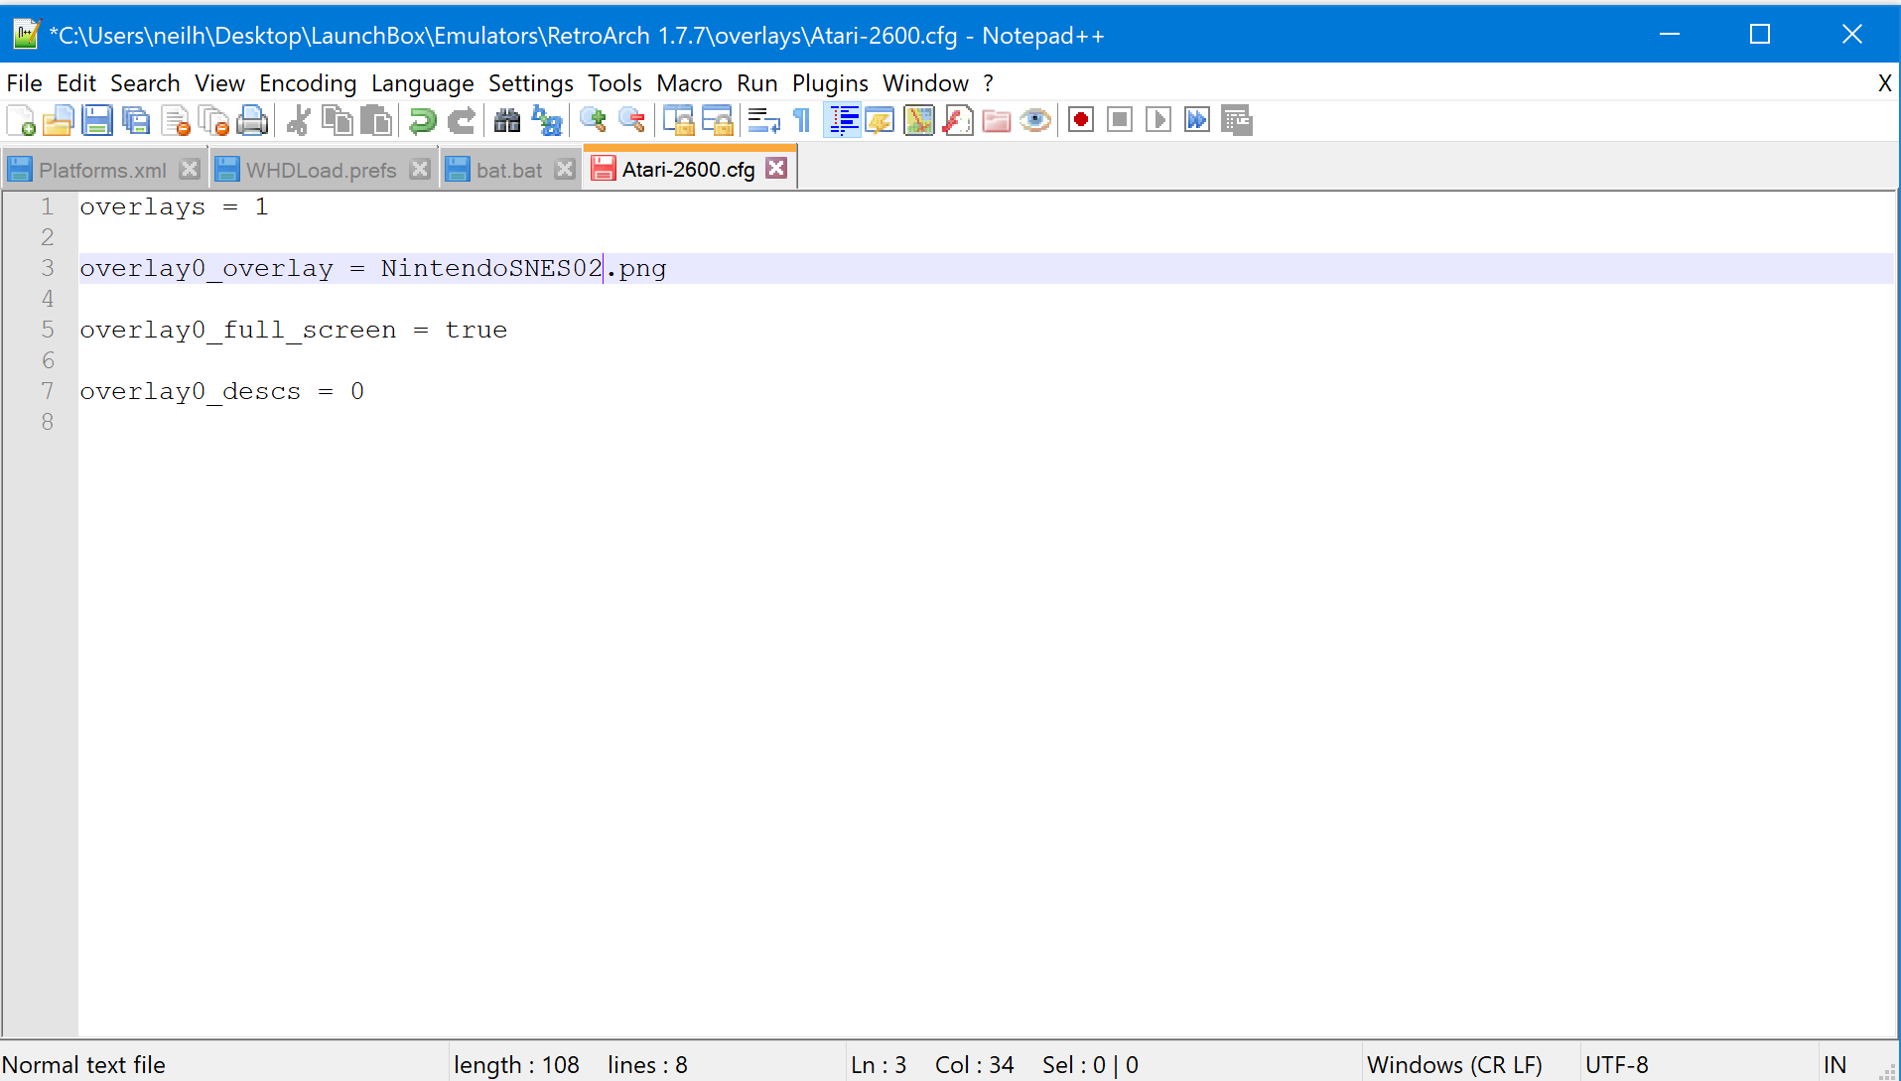
Task: Open Find dialog via binoculars icon
Action: click(x=507, y=120)
